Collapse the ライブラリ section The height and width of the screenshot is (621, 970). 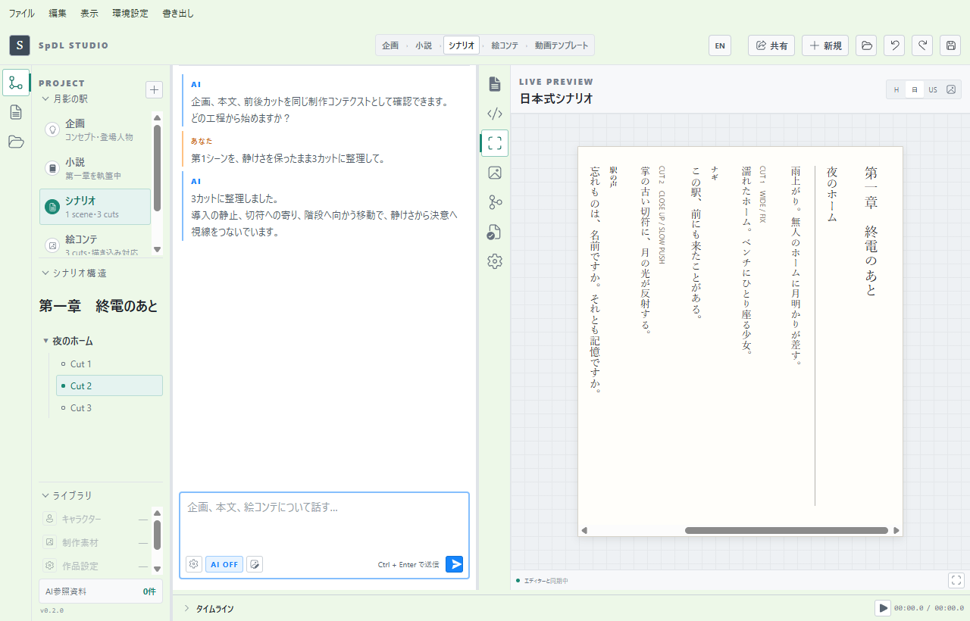coord(45,495)
